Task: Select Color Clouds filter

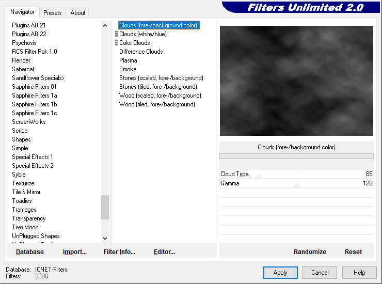Action: click(135, 43)
